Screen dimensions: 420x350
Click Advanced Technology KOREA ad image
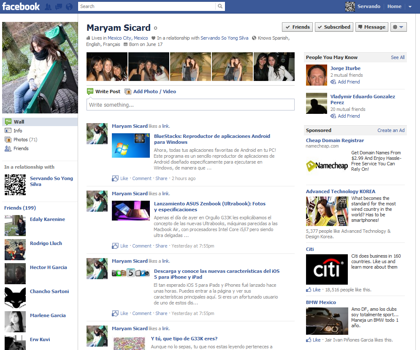click(x=327, y=211)
